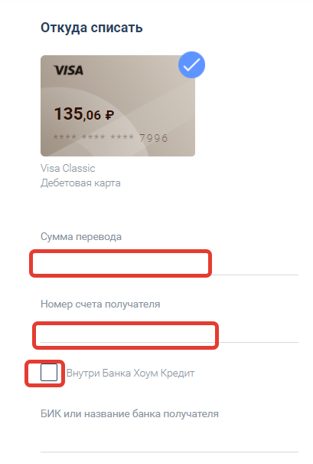Click the "Внутри Банка Хоум Кредит" checkbox label
The height and width of the screenshot is (464, 313).
click(131, 374)
